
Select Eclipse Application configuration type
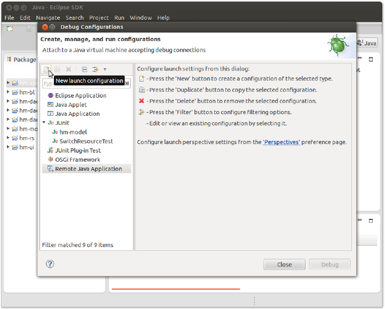click(x=81, y=96)
